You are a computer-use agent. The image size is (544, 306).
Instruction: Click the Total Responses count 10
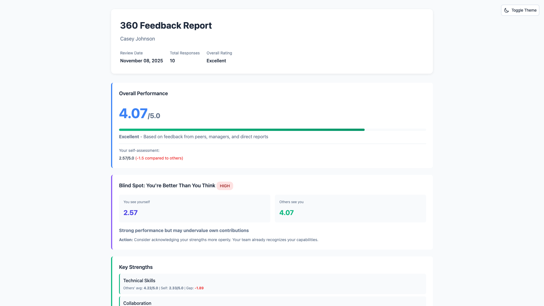[x=172, y=61]
